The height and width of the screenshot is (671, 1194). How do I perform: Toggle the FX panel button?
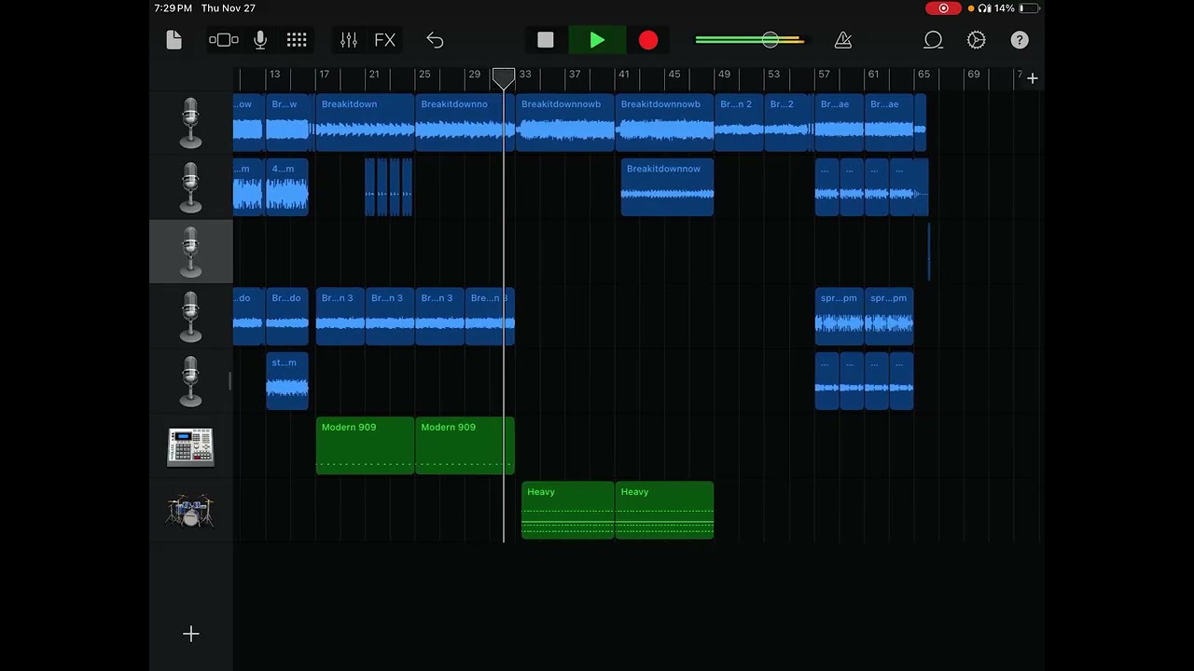(x=385, y=40)
